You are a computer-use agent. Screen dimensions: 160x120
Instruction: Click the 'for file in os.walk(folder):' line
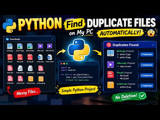[75, 74]
